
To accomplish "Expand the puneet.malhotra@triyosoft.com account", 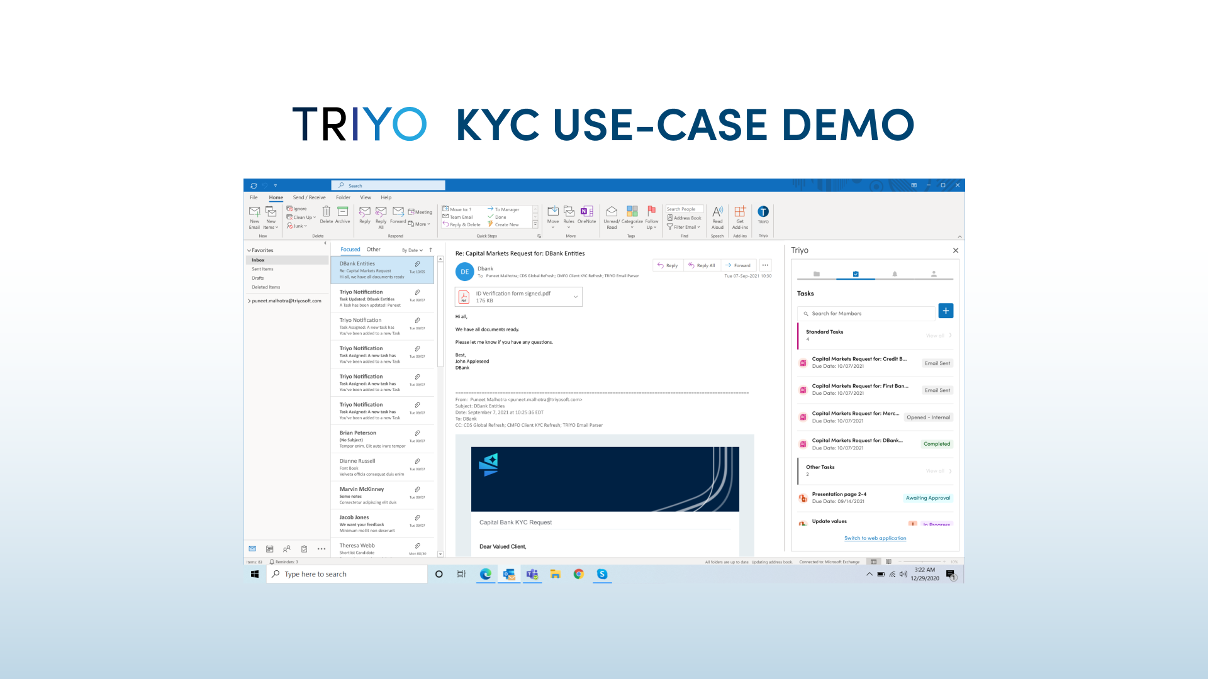I will pos(249,301).
